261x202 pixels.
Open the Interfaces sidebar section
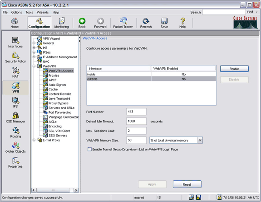point(15,42)
